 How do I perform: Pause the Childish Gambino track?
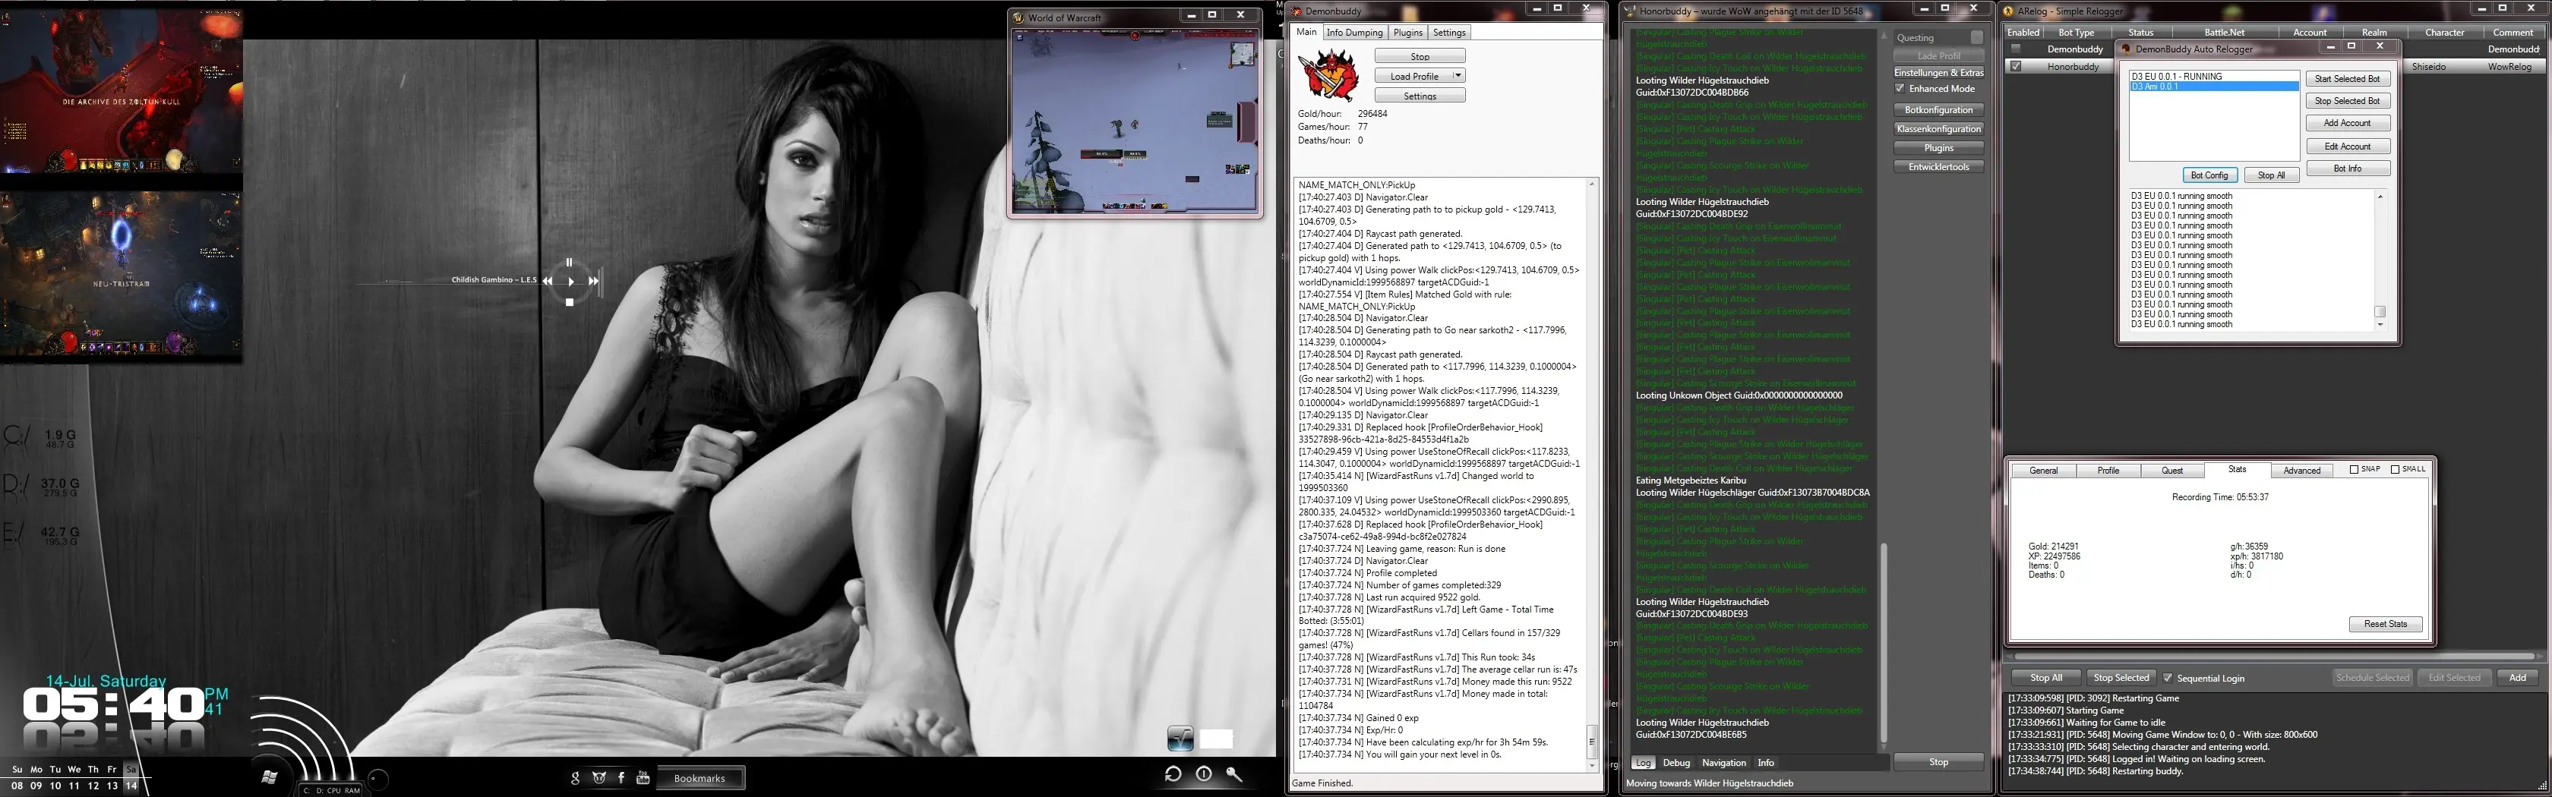(x=569, y=263)
